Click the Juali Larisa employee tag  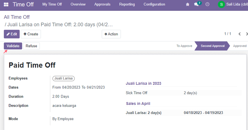point(64,79)
